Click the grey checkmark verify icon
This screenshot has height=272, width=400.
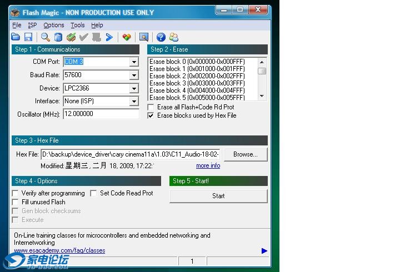pyautogui.click(x=83, y=37)
